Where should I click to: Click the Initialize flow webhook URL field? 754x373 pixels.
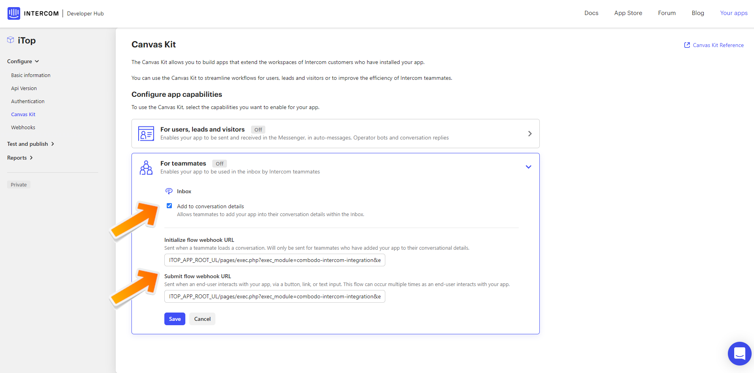tap(274, 260)
